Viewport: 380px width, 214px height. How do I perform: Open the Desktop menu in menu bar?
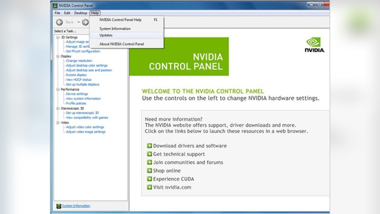81,13
